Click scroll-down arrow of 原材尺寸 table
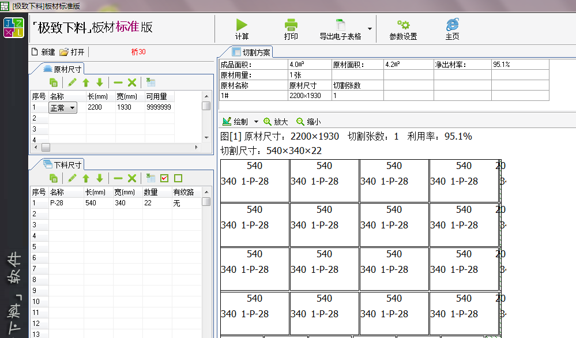Image resolution: width=576 pixels, height=338 pixels. click(206, 138)
